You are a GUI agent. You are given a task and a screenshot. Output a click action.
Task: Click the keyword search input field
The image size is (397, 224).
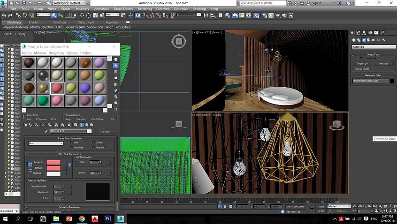(x=263, y=3)
